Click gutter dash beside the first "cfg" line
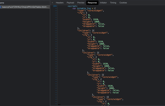Screen dimensions: 165x106 pyautogui.click(x=56, y=13)
